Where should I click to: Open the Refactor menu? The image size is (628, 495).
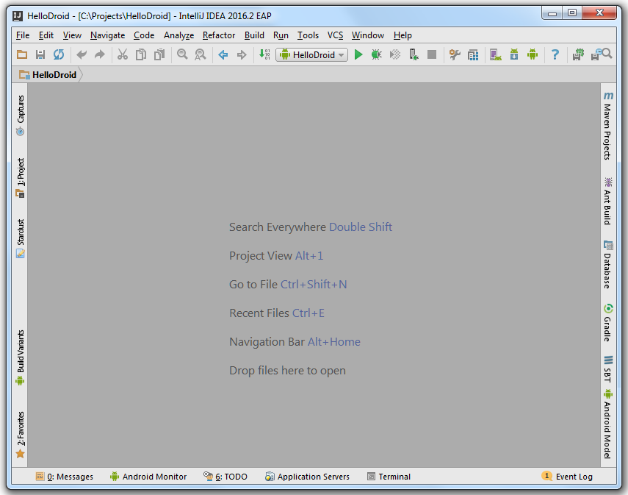coord(219,35)
